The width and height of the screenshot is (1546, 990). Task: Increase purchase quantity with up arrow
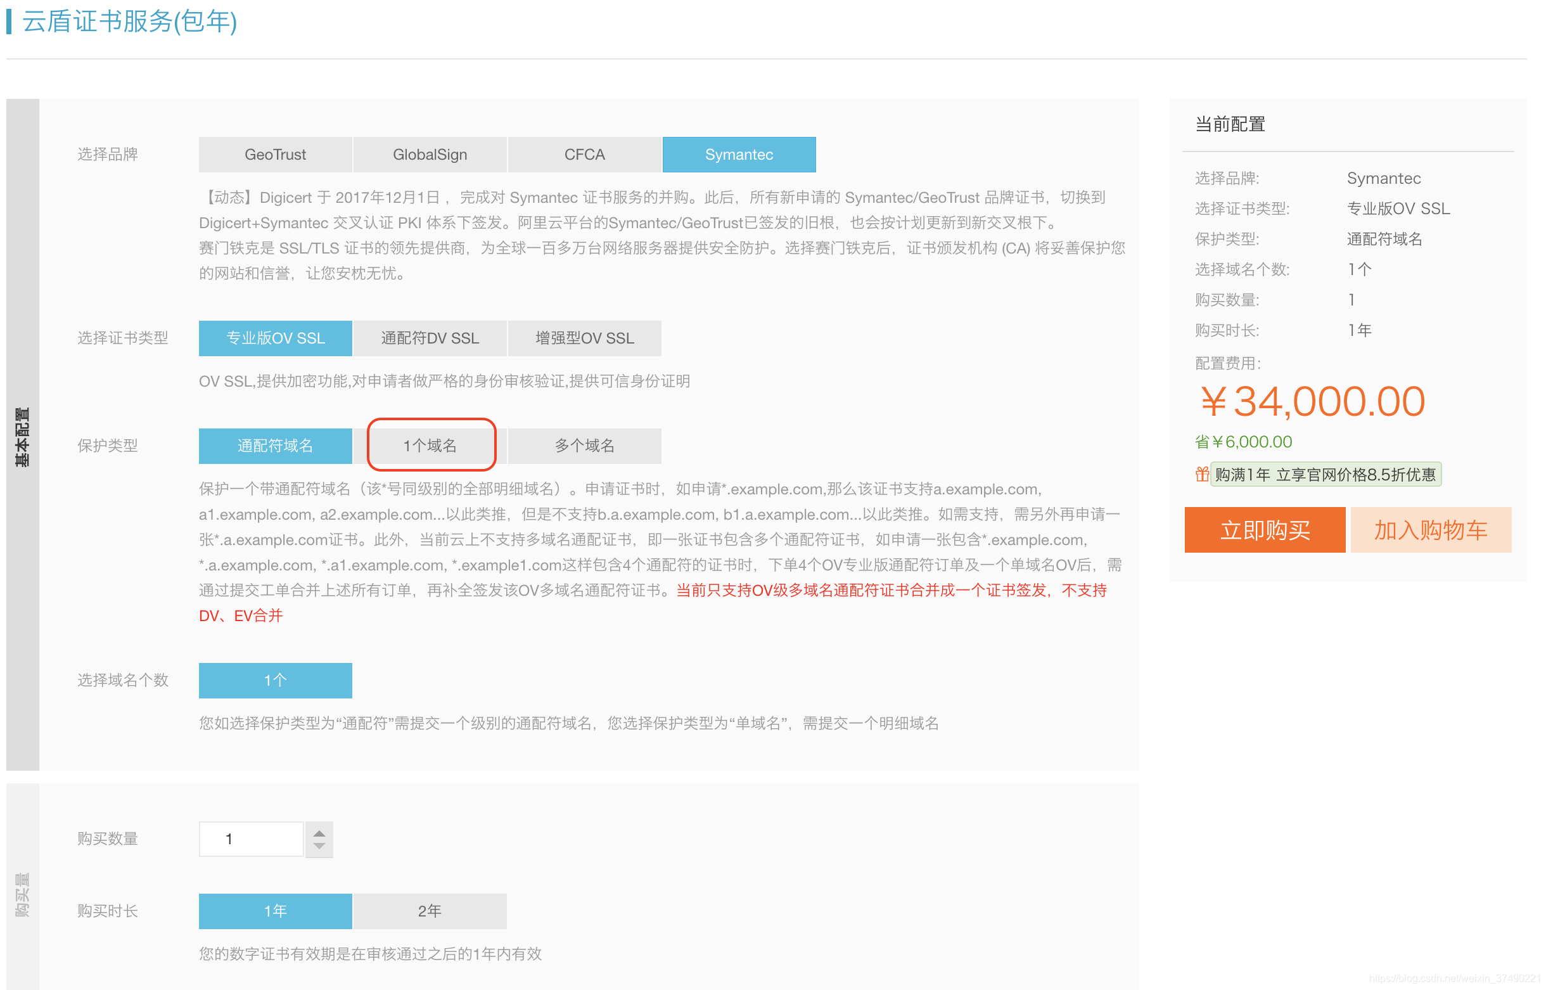pos(319,834)
